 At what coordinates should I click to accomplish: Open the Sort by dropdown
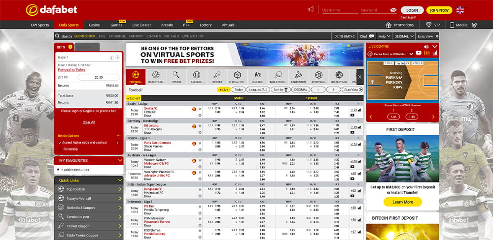(x=281, y=90)
